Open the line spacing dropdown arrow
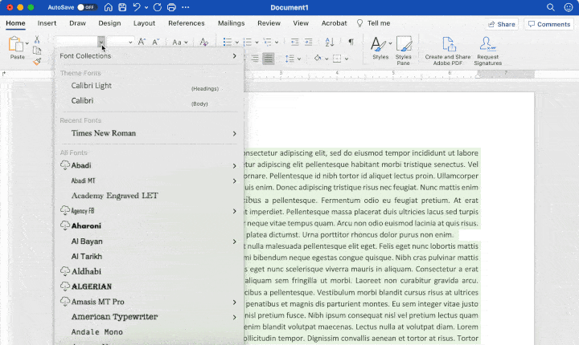Viewport: 579px width, 345px height. click(299, 59)
